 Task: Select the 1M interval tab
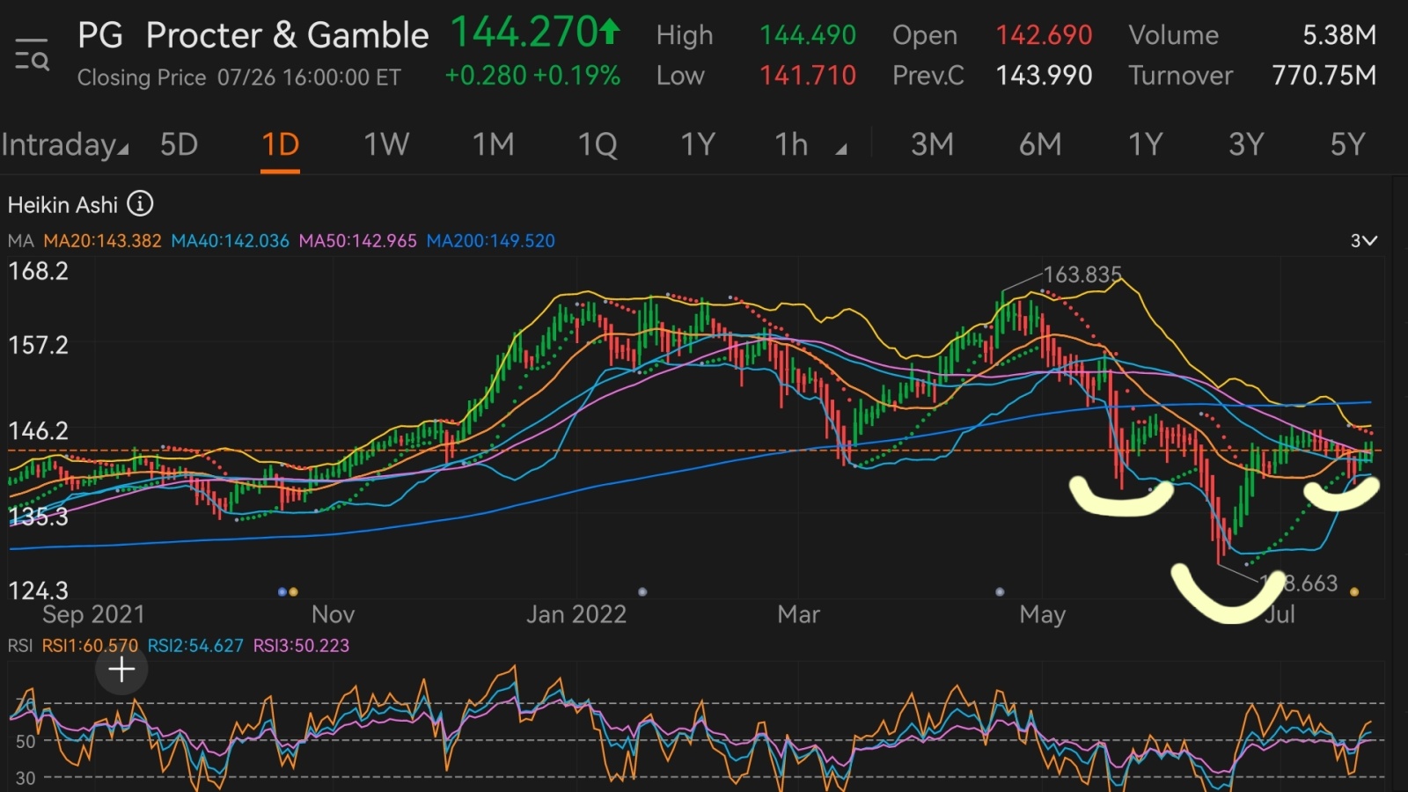[x=493, y=144]
